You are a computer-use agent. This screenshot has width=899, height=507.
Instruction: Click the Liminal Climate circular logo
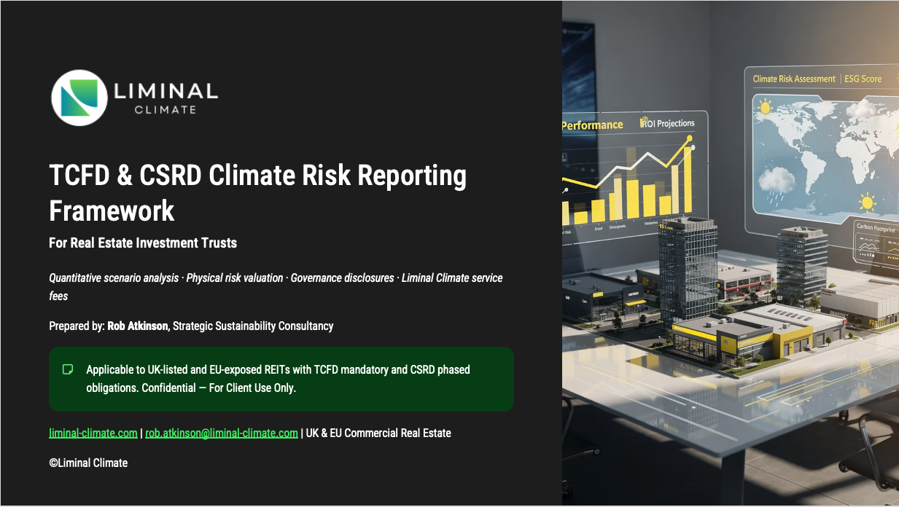79,98
